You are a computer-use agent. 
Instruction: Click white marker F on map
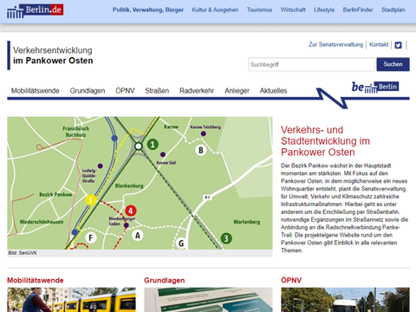pos(91,238)
